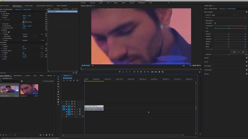Toggle the Vignette section enable checkbox

tap(246, 74)
